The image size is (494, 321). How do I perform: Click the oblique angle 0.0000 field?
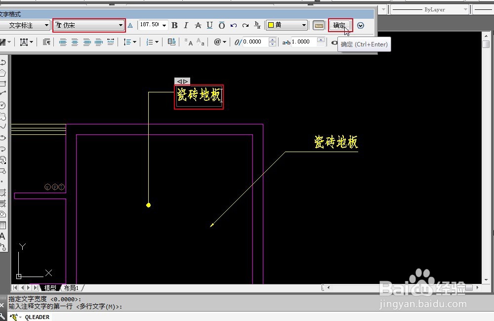pos(255,42)
